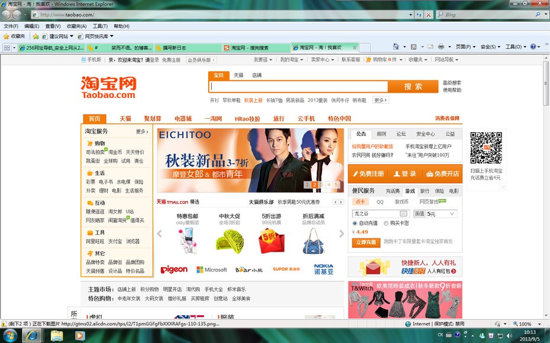Expand the 网站导航 dropdown

pyautogui.click(x=447, y=60)
